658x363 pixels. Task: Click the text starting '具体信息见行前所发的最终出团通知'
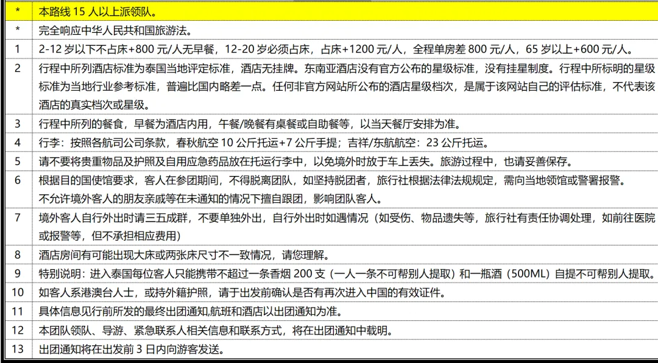[191, 312]
